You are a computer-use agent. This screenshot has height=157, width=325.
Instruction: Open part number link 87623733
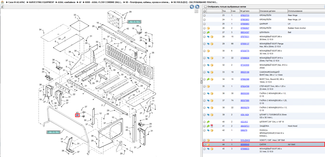tap(245, 15)
